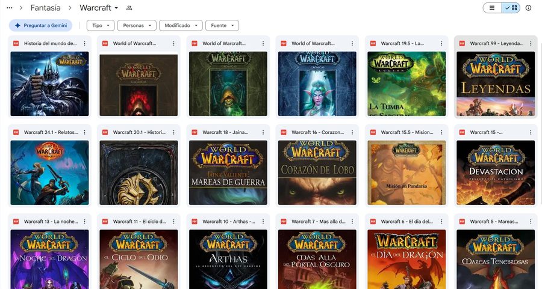This screenshot has width=542, height=289.
Task: Click the PDF icon beside Warcraft 10 - Arthas
Action: (x=195, y=221)
